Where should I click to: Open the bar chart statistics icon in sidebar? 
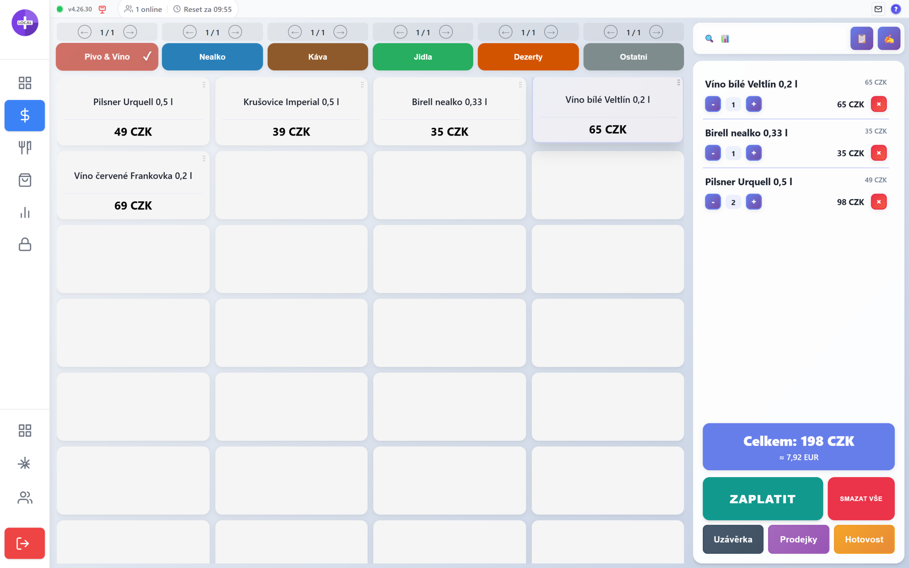pyautogui.click(x=25, y=213)
